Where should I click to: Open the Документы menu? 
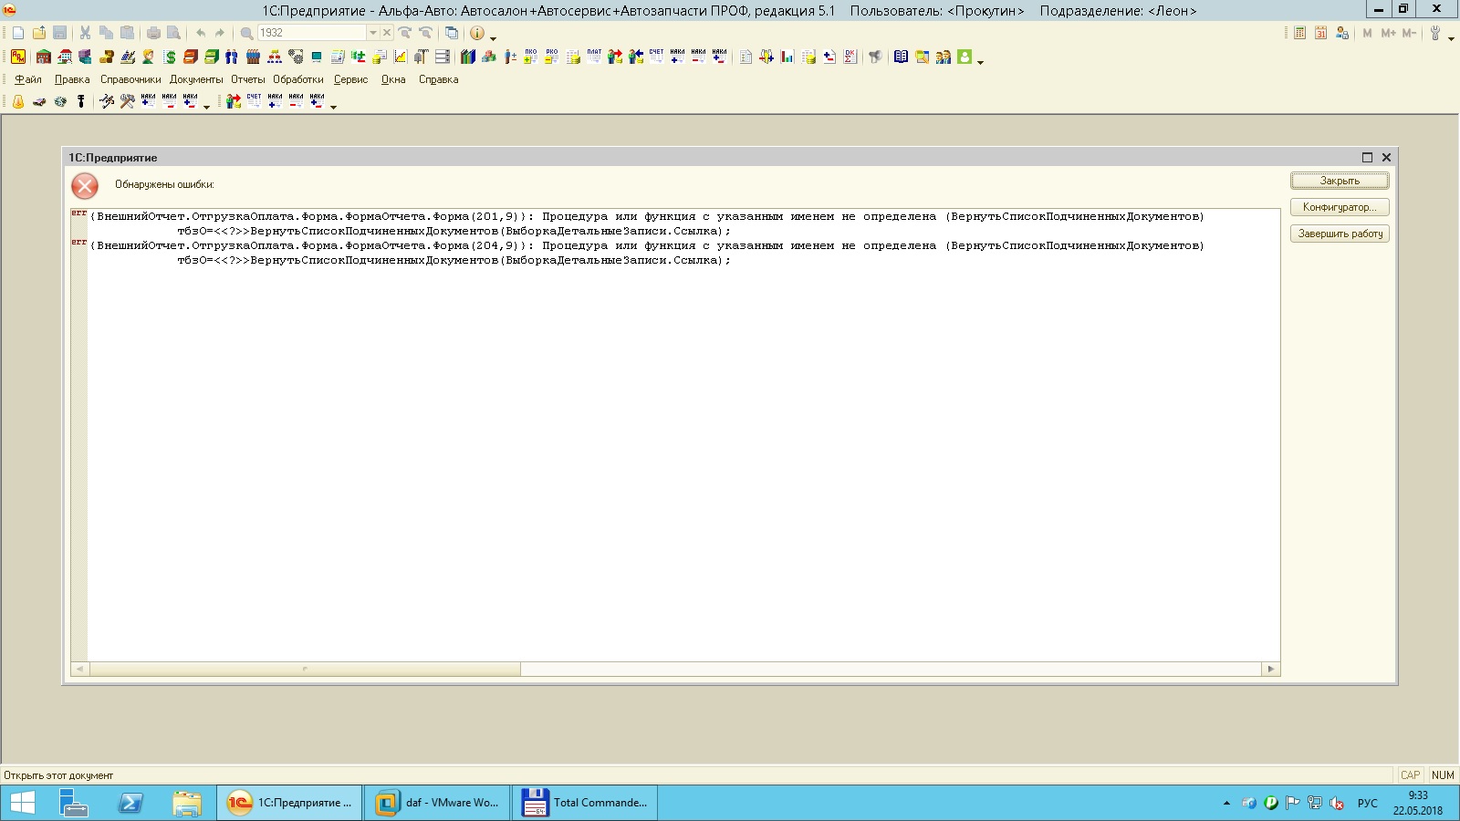click(196, 79)
